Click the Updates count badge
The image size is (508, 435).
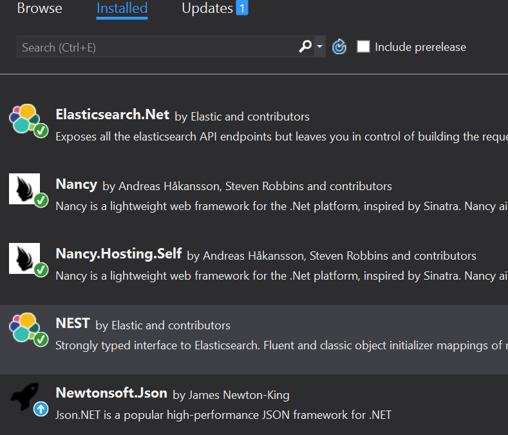click(242, 8)
